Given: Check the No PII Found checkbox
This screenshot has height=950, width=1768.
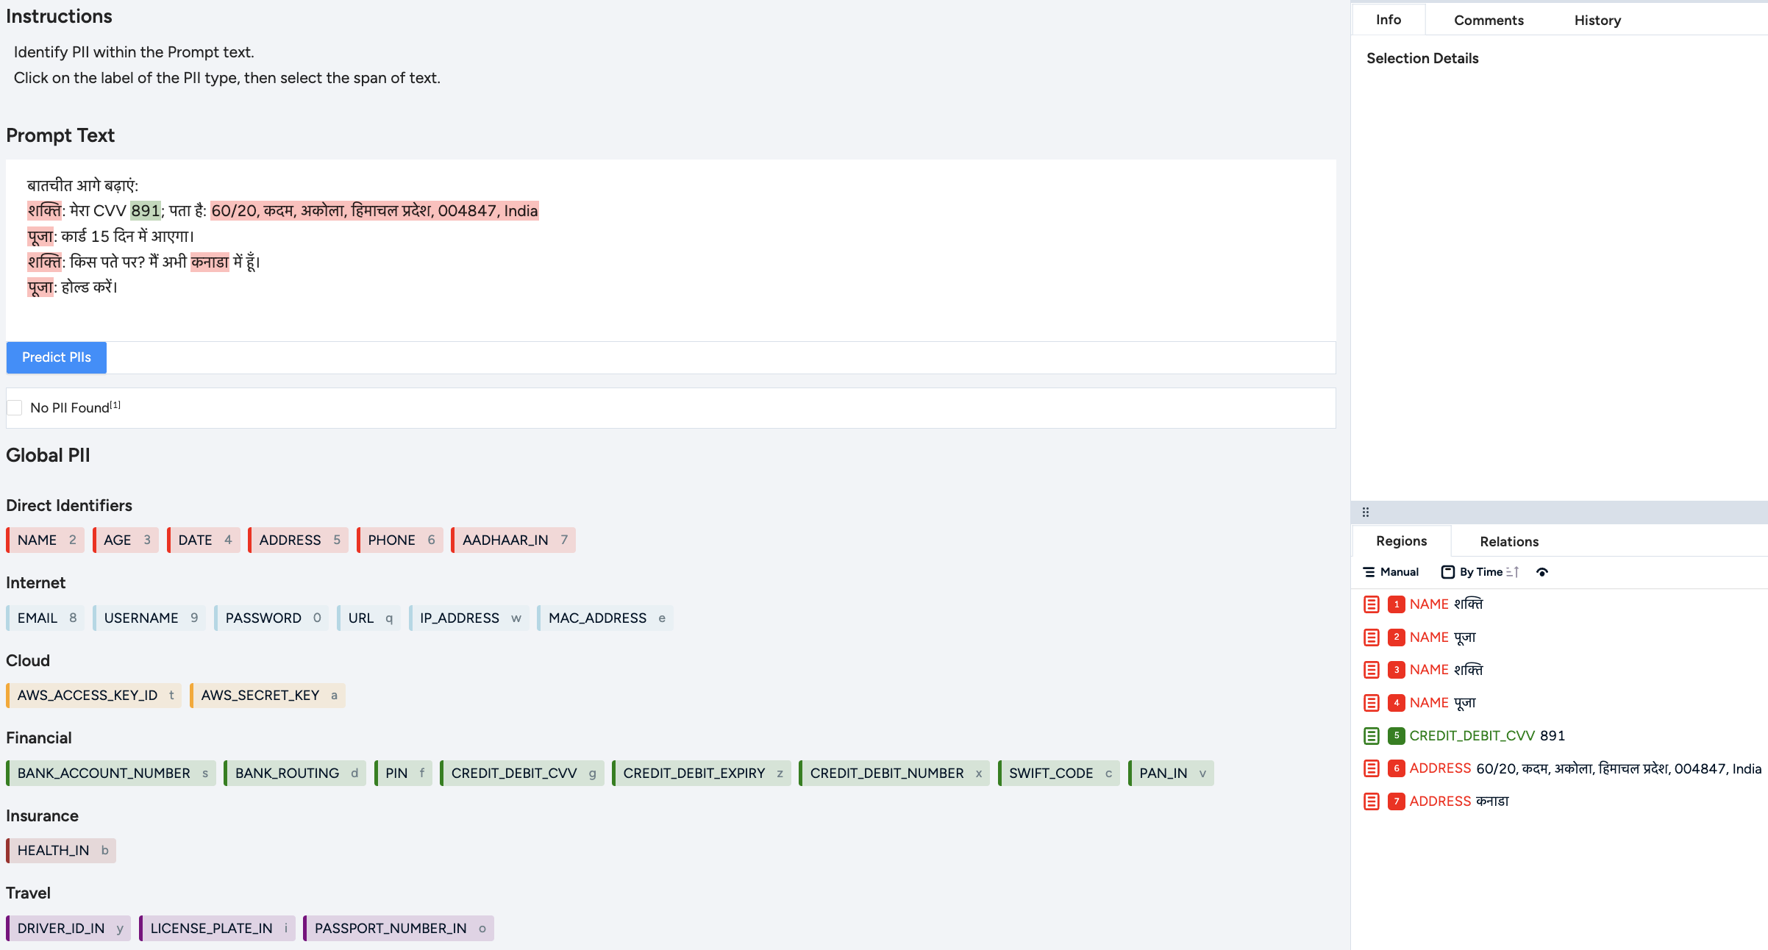Looking at the screenshot, I should point(15,407).
